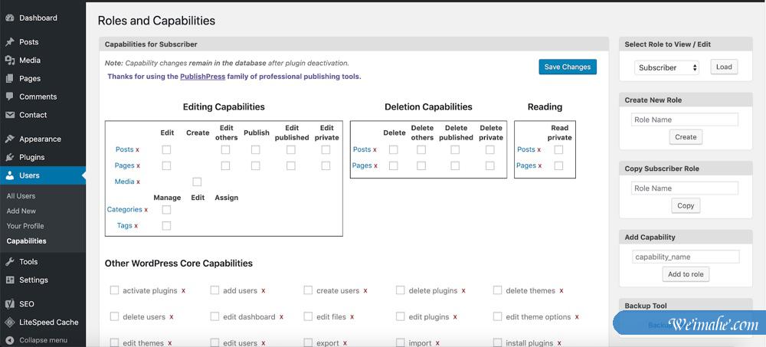Click the Plugins plug icon

tap(9, 157)
